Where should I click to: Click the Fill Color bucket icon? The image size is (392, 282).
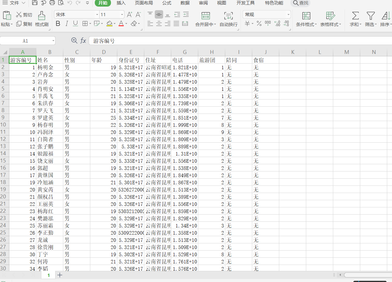pos(109,23)
